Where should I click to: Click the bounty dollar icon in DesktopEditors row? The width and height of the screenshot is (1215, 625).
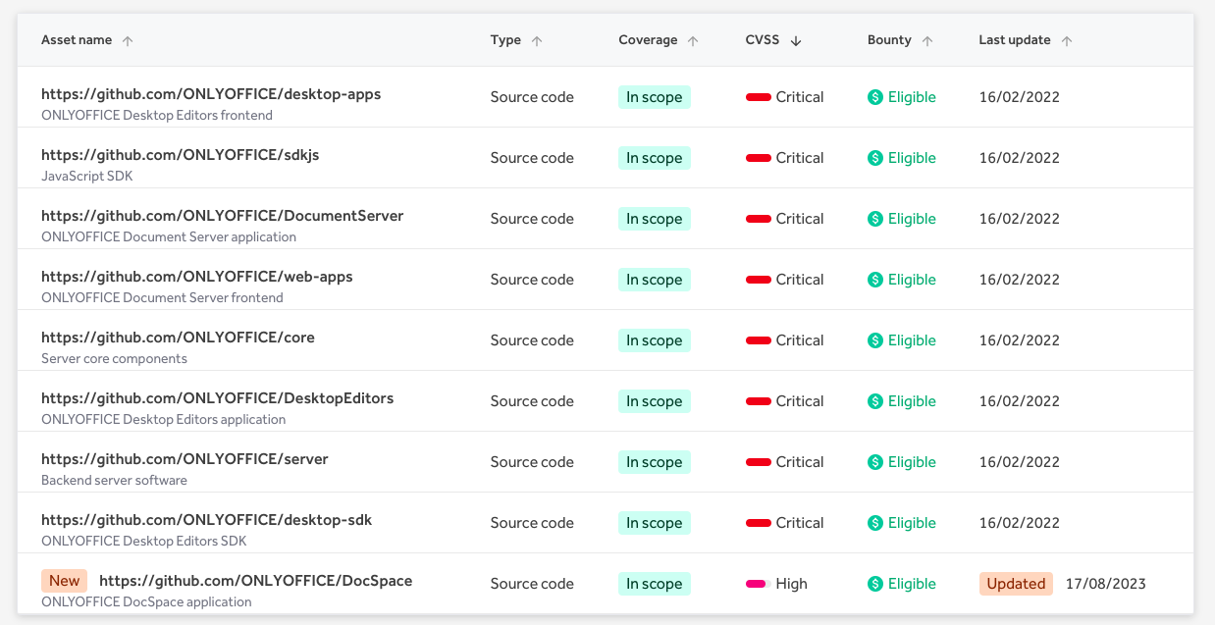click(x=875, y=401)
